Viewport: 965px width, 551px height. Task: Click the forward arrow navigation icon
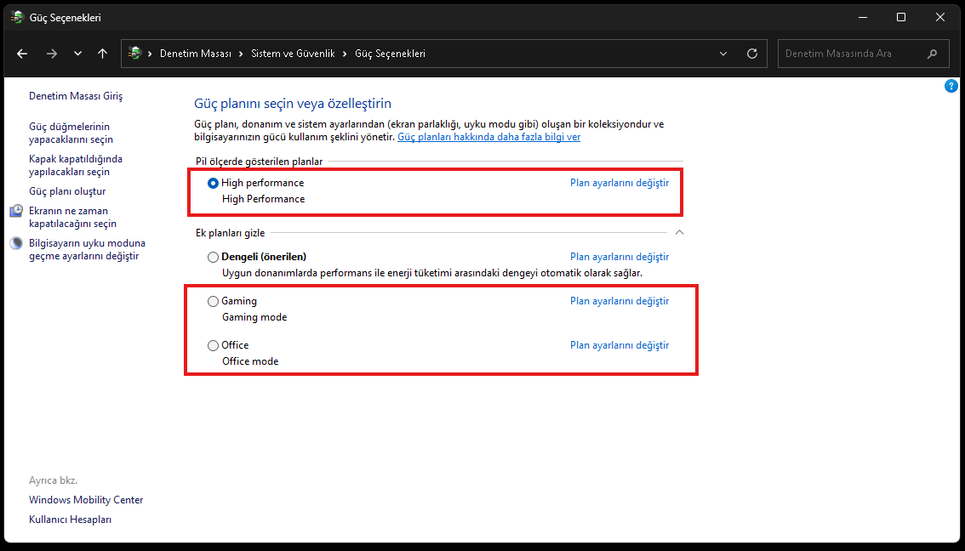(x=52, y=54)
